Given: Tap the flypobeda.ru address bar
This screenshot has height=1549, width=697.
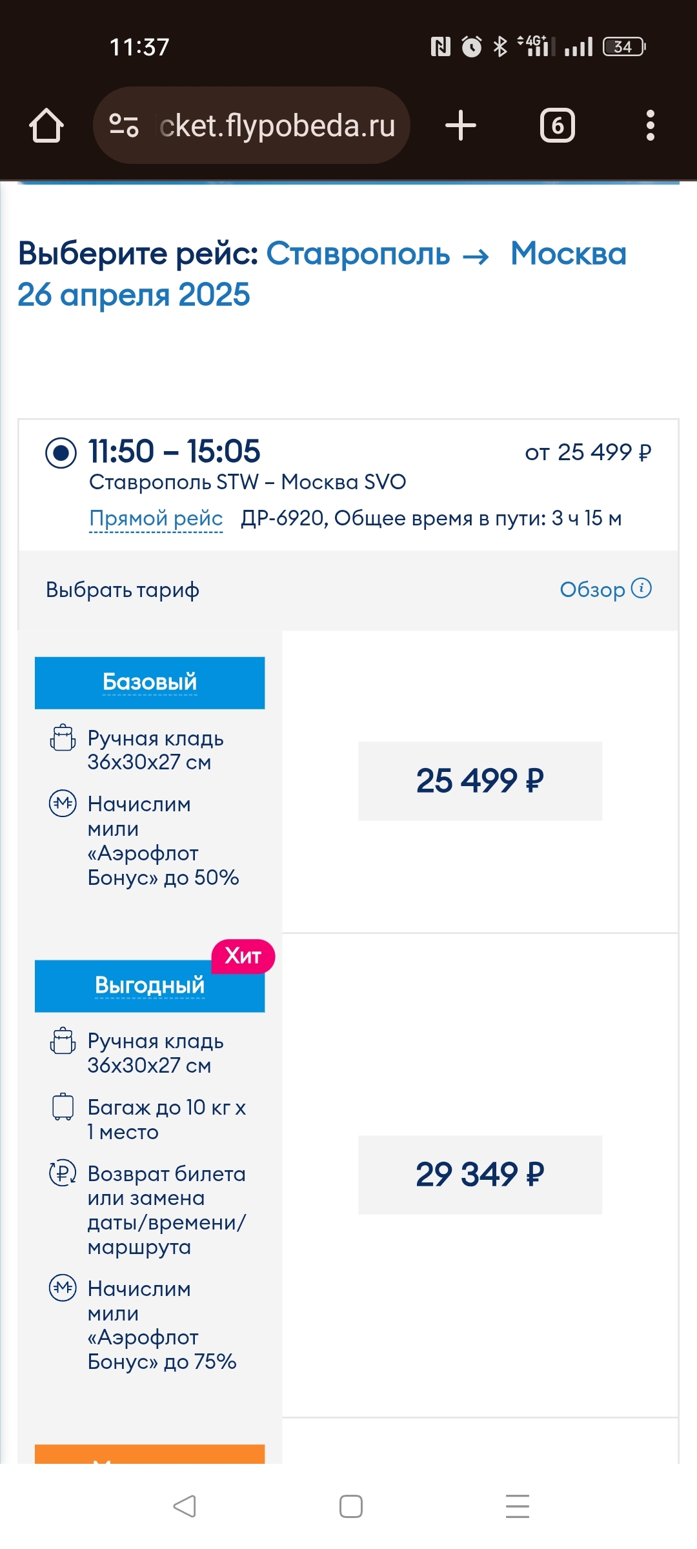Looking at the screenshot, I should (278, 125).
